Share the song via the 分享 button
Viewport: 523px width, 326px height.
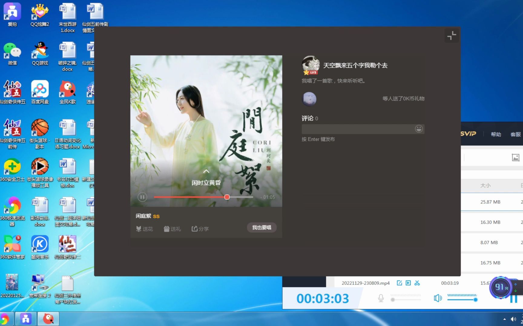[x=200, y=229]
